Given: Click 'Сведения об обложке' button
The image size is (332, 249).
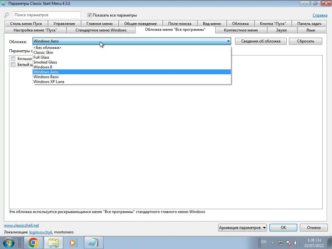Looking at the screenshot, I should pos(261,41).
